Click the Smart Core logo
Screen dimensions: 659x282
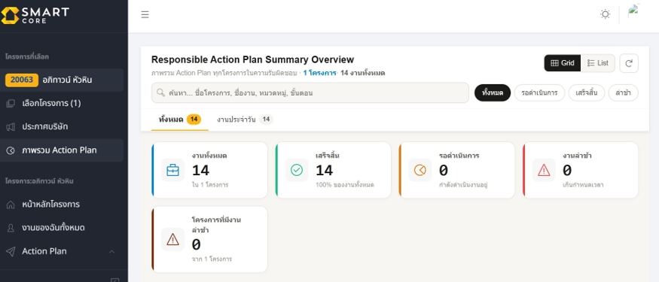coord(35,15)
